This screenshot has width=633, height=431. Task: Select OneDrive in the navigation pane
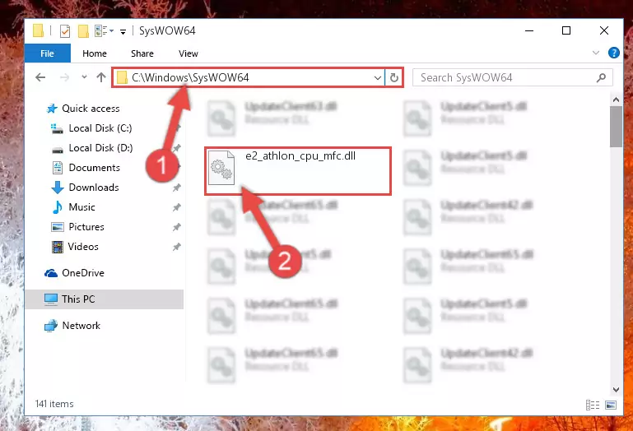83,273
